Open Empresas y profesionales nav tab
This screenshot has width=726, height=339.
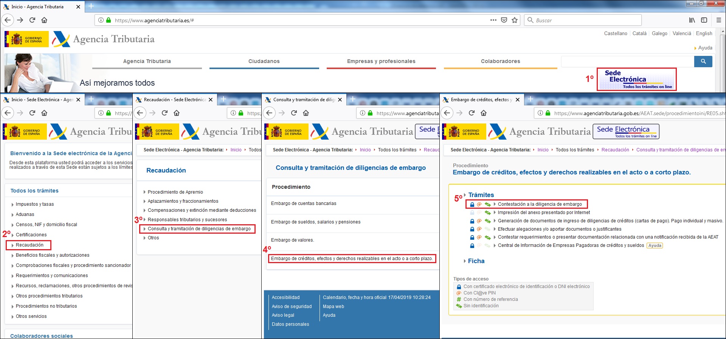click(x=381, y=61)
